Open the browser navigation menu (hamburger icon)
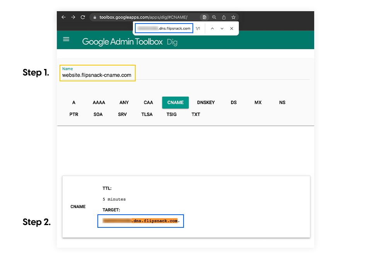 tap(66, 39)
